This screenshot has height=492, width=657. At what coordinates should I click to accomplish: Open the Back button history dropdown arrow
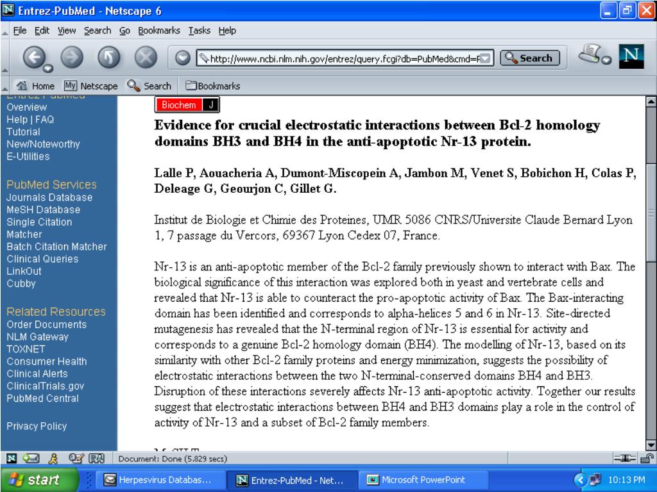(x=48, y=68)
